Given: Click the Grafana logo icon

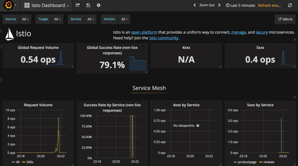Looking at the screenshot, I should point(8,5).
